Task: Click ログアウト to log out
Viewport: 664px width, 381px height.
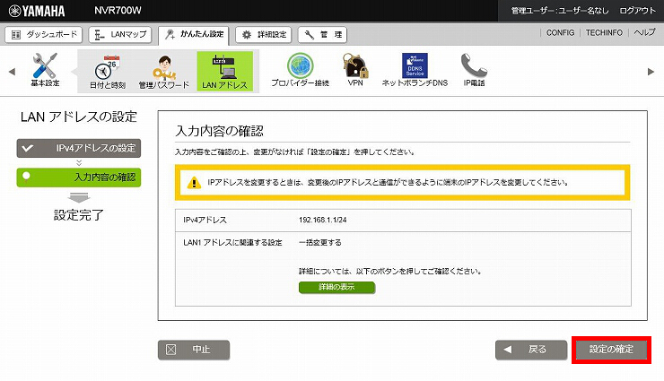Action: click(x=637, y=11)
